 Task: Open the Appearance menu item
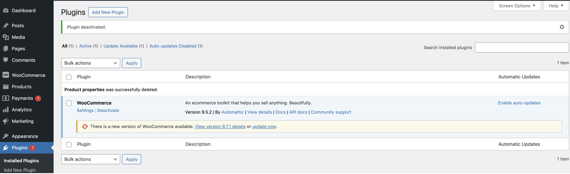25,136
